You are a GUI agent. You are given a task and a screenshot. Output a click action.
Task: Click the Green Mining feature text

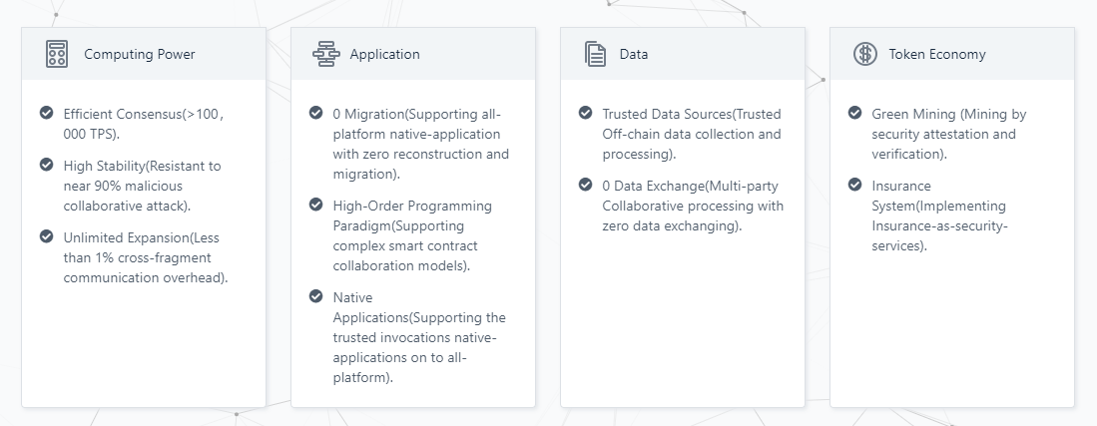click(x=947, y=134)
